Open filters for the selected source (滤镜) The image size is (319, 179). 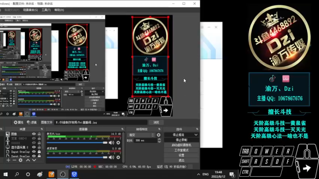(x=32, y=123)
